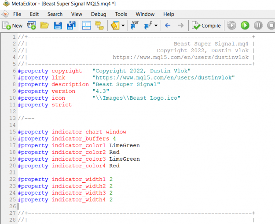The image size is (275, 224).
Task: Click Red on the indicator_color2 line
Action: point(114,152)
